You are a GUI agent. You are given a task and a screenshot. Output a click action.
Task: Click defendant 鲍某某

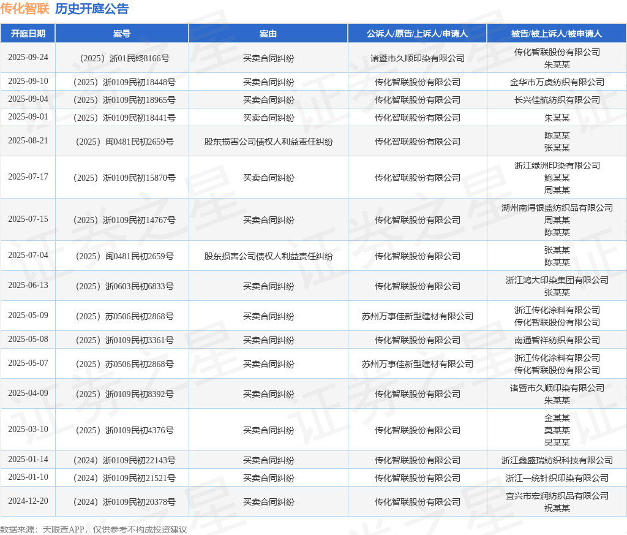coord(557,178)
